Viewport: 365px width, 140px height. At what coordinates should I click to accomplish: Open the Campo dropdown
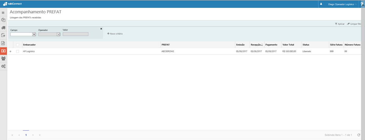[x=23, y=34]
